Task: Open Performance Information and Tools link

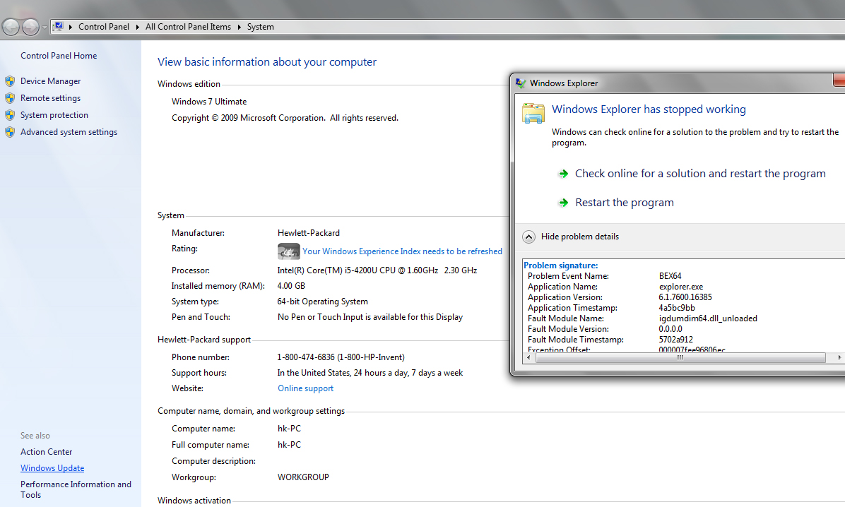Action: [x=76, y=489]
